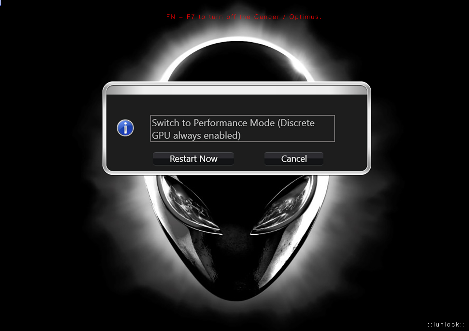469x331 pixels.
Task: Click the red 'FN + F7' instruction text
Action: pyautogui.click(x=244, y=17)
